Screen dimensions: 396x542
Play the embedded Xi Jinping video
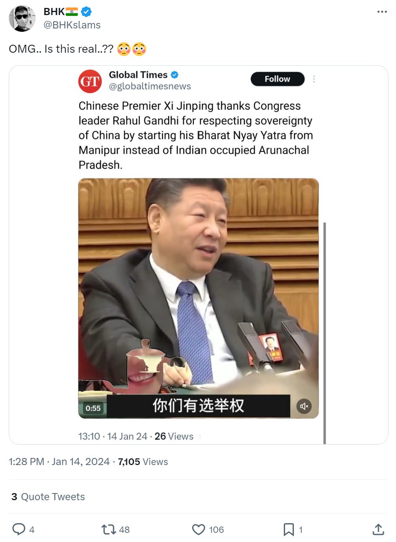click(198, 298)
